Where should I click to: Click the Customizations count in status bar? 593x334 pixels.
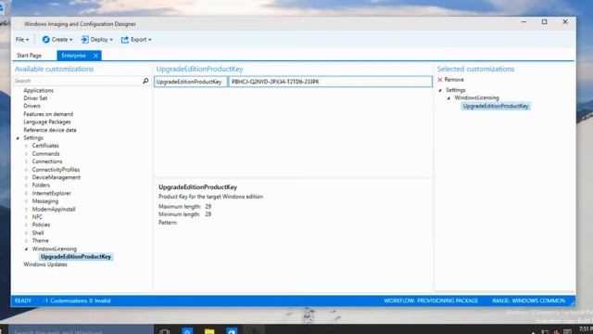[x=78, y=301]
